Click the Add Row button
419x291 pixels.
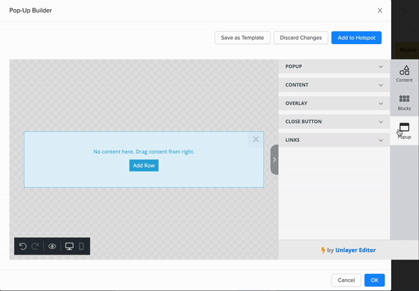tap(144, 165)
